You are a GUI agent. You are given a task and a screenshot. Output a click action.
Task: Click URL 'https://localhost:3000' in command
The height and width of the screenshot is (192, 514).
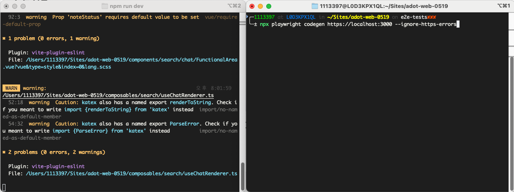359,24
